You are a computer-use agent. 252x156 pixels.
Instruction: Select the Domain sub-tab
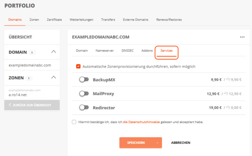pyautogui.click(x=82, y=51)
